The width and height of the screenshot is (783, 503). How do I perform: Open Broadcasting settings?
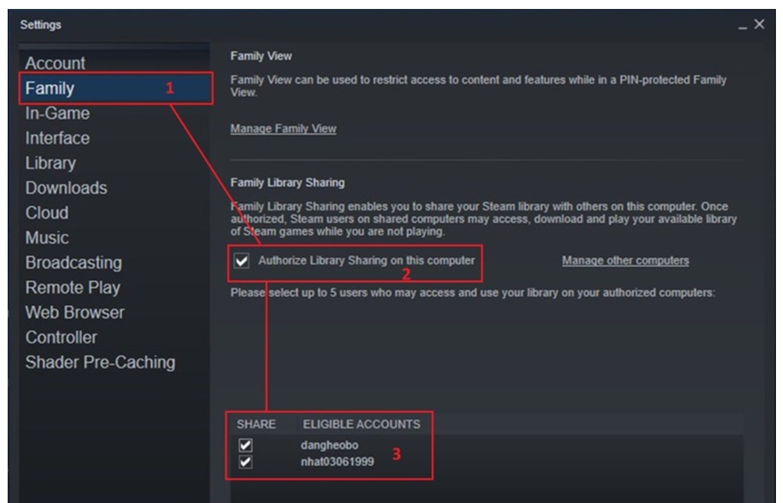pyautogui.click(x=73, y=263)
